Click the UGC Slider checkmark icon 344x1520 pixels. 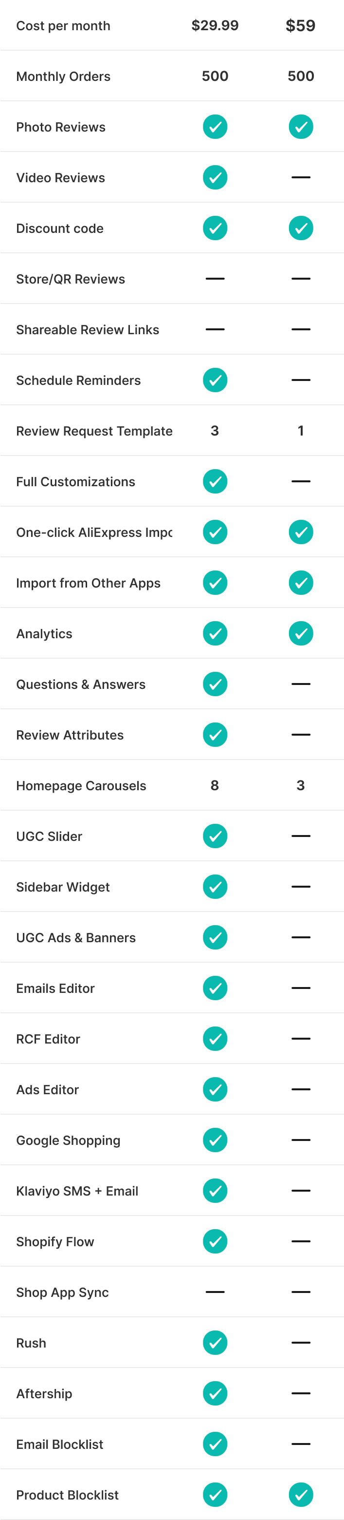215,836
